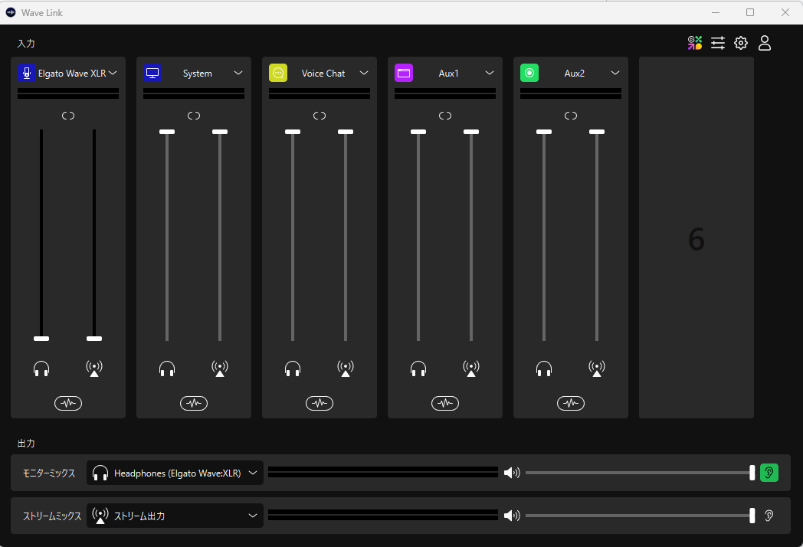Toggle link sliders on Aux1 channel
Screen dimensions: 803x547
[445, 116]
